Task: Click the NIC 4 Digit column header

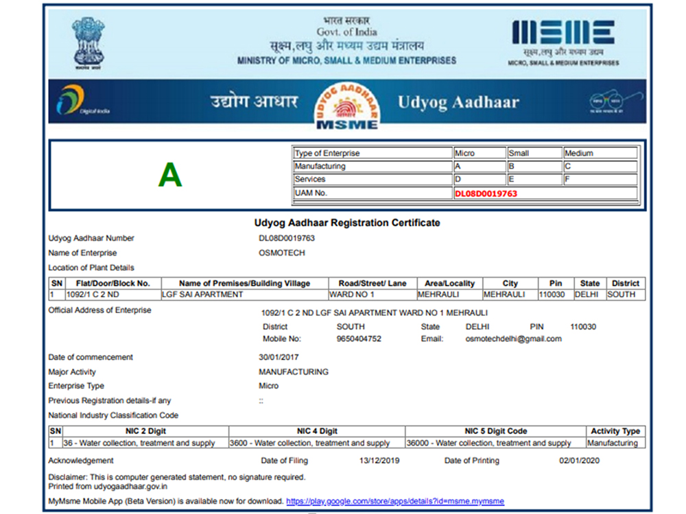Action: coord(317,431)
